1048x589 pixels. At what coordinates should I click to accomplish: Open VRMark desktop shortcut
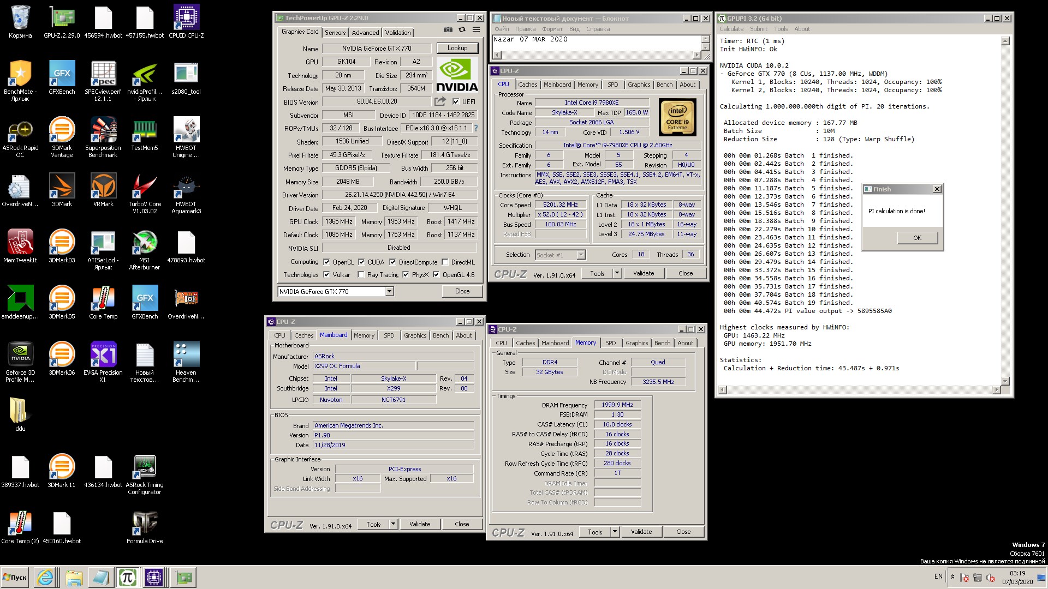(x=103, y=190)
